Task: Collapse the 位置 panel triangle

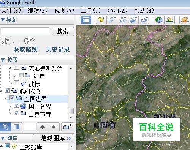Action: 3,60
